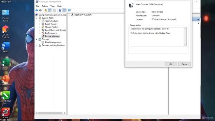Select the Shared Folders tree icon

point(43,27)
